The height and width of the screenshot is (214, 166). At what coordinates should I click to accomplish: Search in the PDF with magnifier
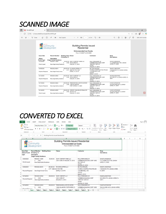[x=114, y=38]
